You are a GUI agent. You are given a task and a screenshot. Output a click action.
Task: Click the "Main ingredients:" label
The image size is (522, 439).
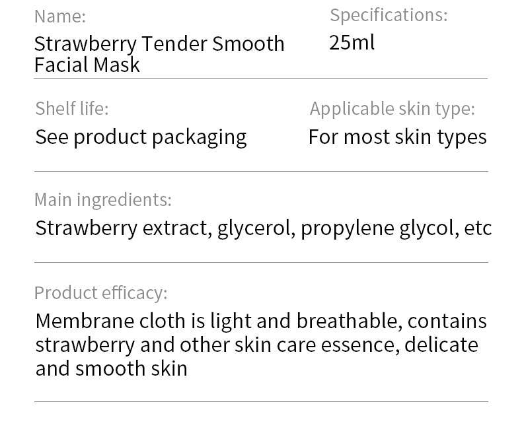point(102,199)
